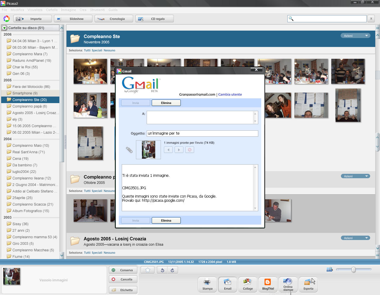Open the Cartella menu
The image size is (380, 295).
[52, 10]
